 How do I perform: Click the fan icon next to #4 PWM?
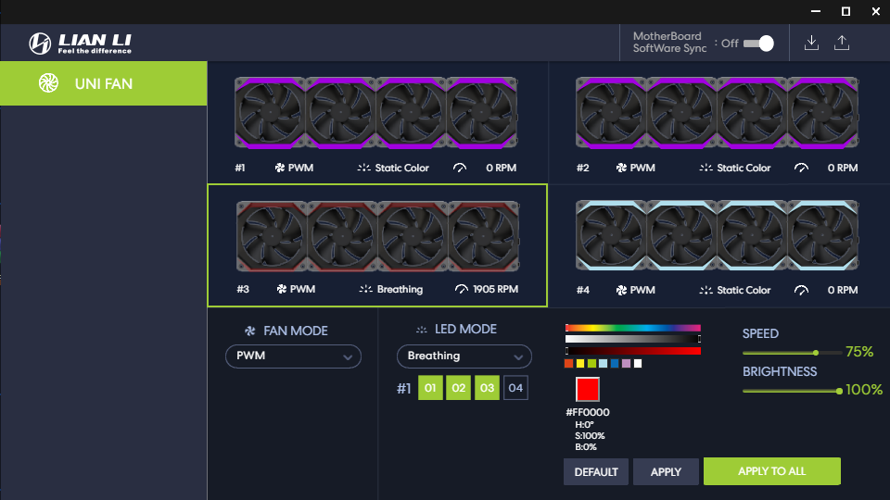point(621,290)
